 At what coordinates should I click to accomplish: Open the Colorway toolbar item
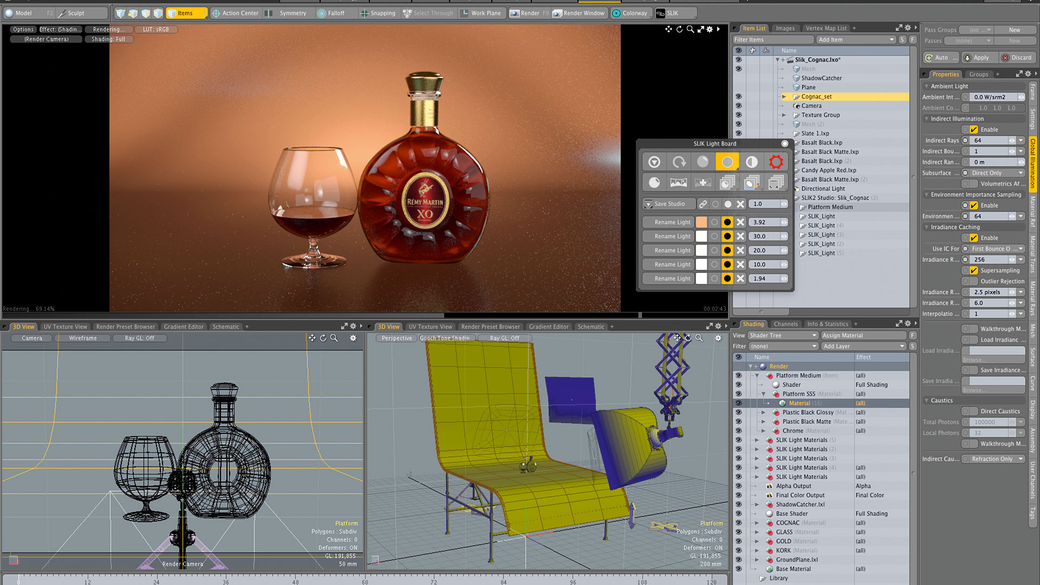click(x=630, y=13)
